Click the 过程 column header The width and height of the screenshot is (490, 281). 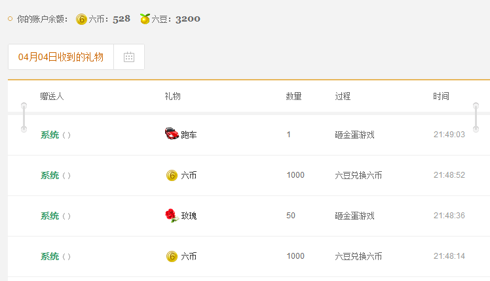pyautogui.click(x=343, y=96)
